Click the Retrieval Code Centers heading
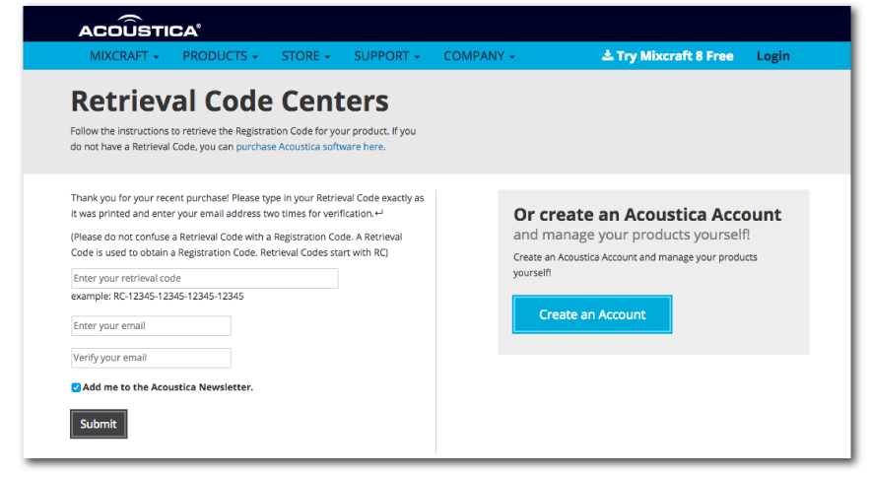 coord(230,102)
